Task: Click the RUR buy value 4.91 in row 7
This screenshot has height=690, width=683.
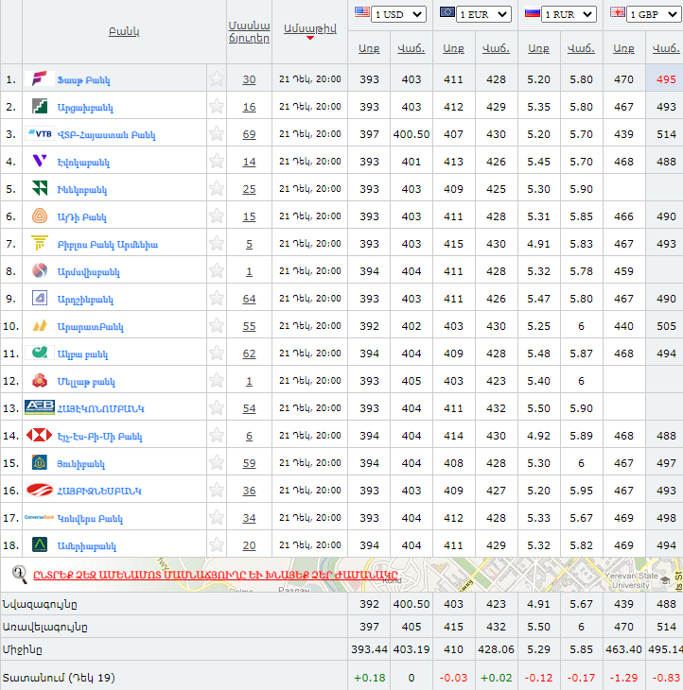Action: click(538, 244)
